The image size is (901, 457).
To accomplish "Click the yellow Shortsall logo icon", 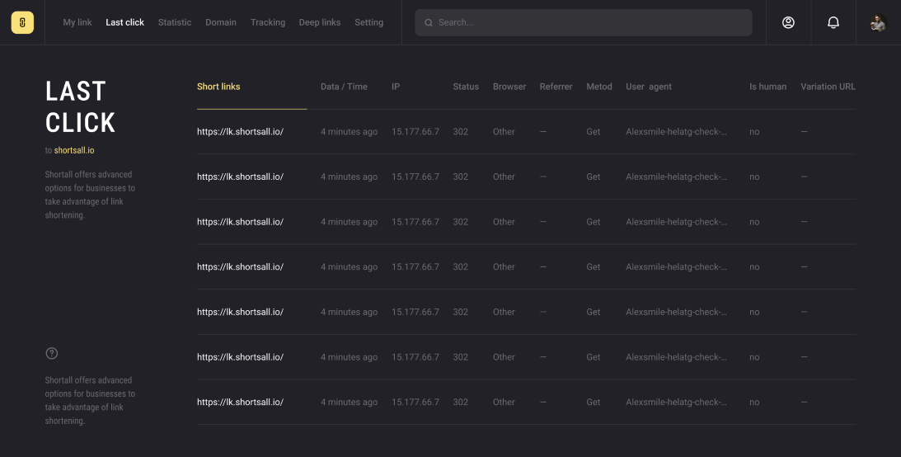I will 22,22.
